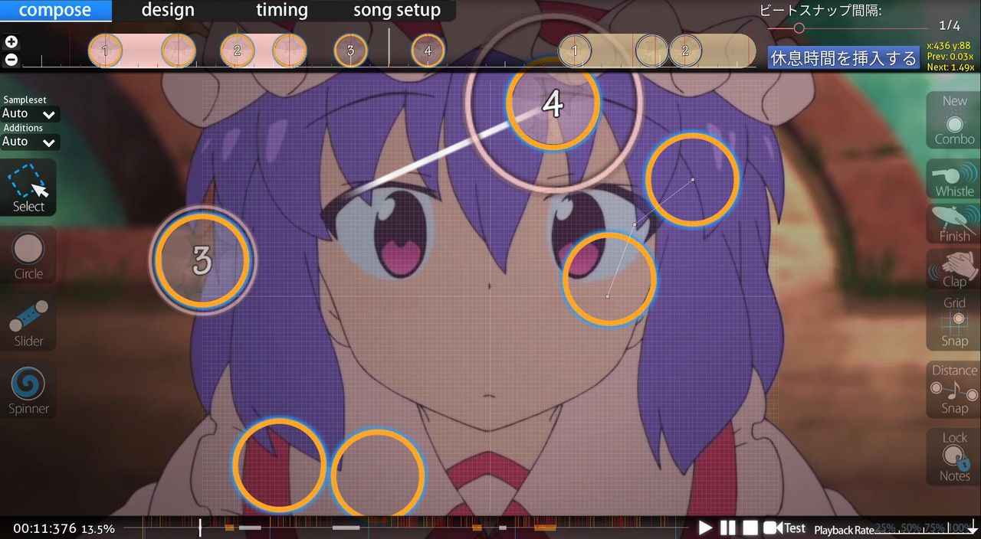This screenshot has height=539, width=981.
Task: Open the song setup tab
Action: [x=396, y=10]
